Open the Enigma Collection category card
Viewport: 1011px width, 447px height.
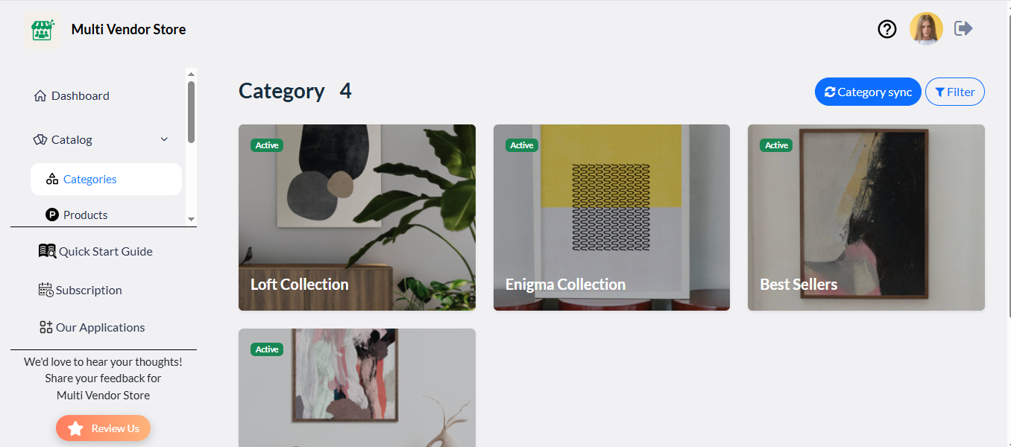point(611,218)
